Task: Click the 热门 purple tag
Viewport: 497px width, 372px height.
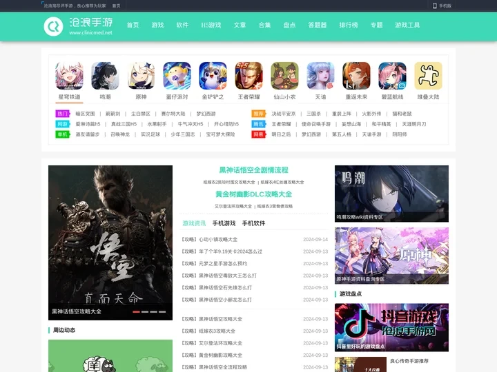Action: click(x=62, y=114)
